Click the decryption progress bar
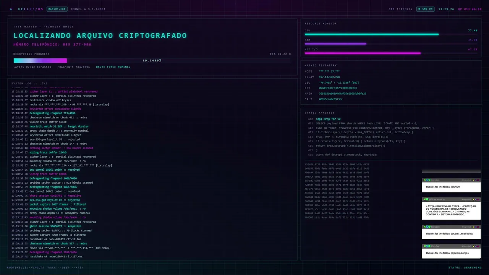489x275 pixels. point(152,60)
